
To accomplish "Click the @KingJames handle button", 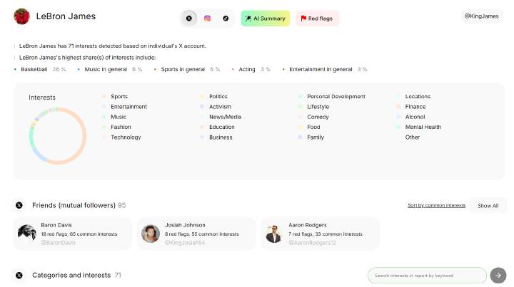I will [481, 16].
